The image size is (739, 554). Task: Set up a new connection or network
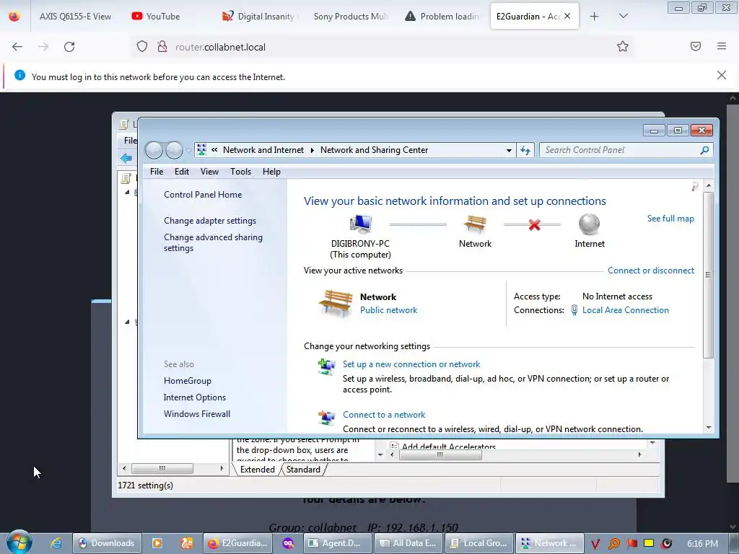pos(411,364)
